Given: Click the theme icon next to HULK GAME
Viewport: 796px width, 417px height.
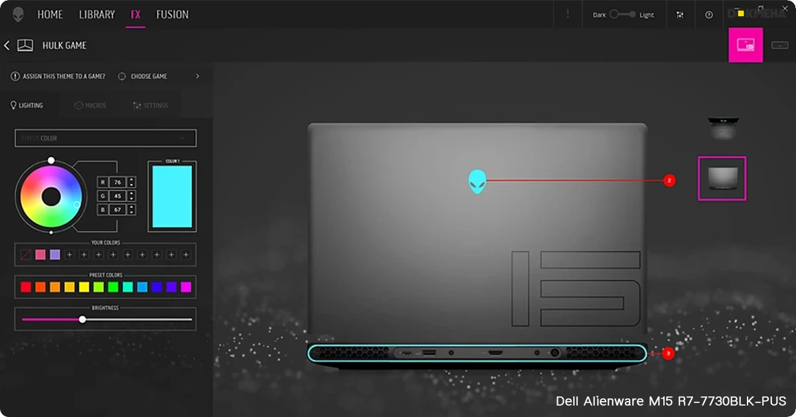Looking at the screenshot, I should coord(25,45).
